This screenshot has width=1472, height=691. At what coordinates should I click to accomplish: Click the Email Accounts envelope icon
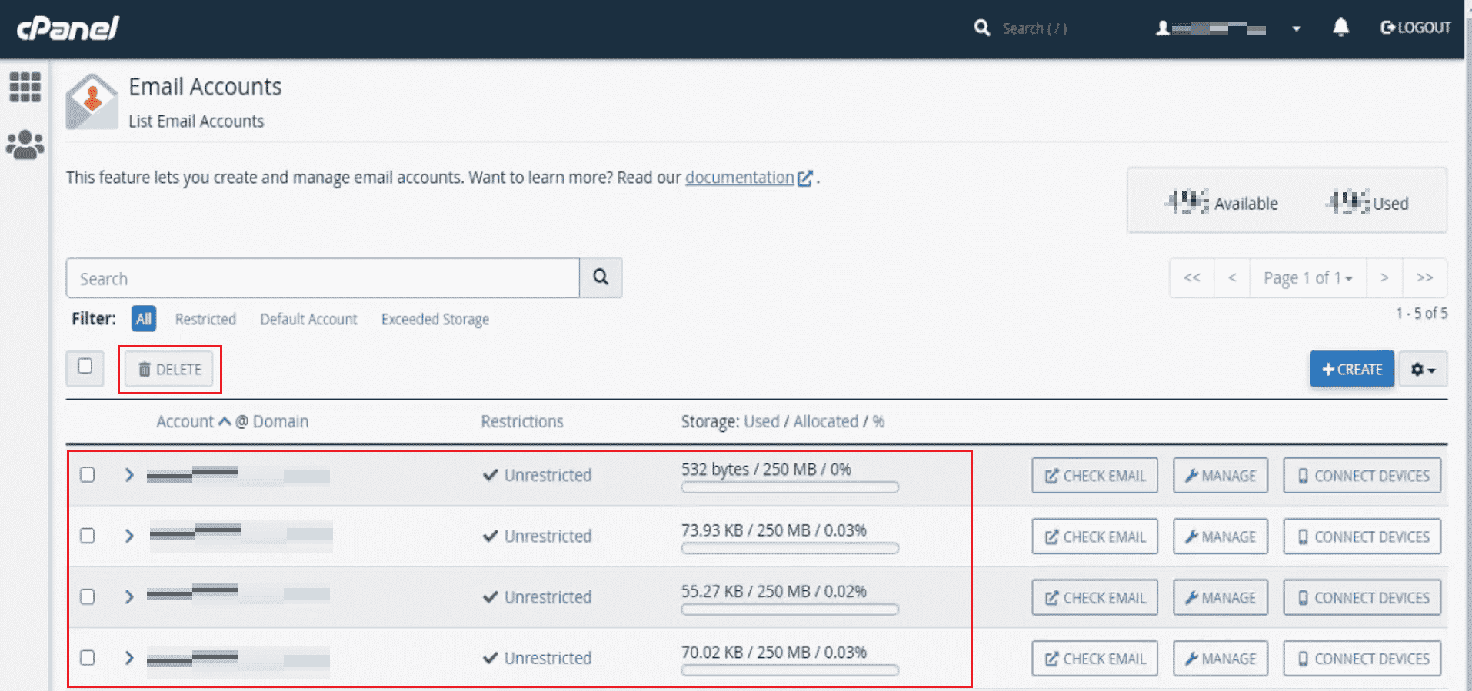(x=92, y=101)
